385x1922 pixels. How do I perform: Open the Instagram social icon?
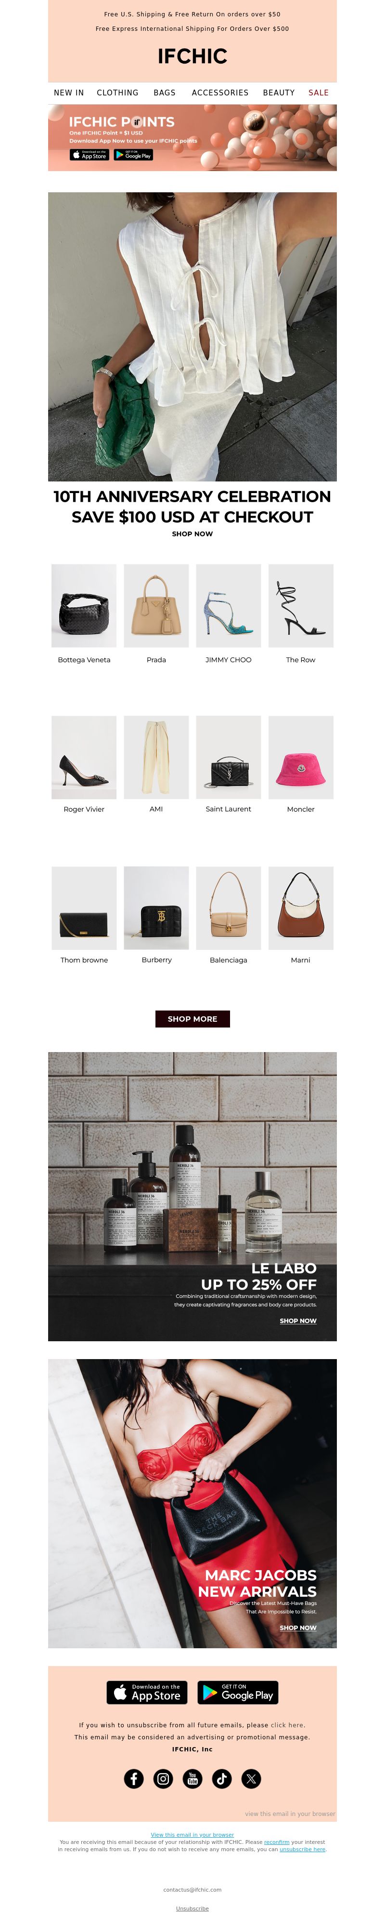(x=163, y=1778)
